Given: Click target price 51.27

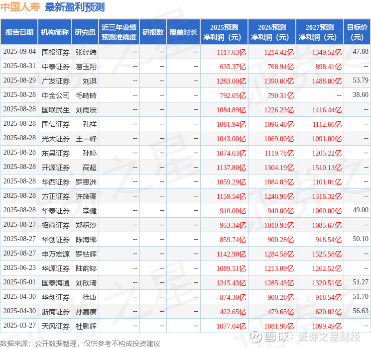Looking at the screenshot, I should pyautogui.click(x=361, y=282).
